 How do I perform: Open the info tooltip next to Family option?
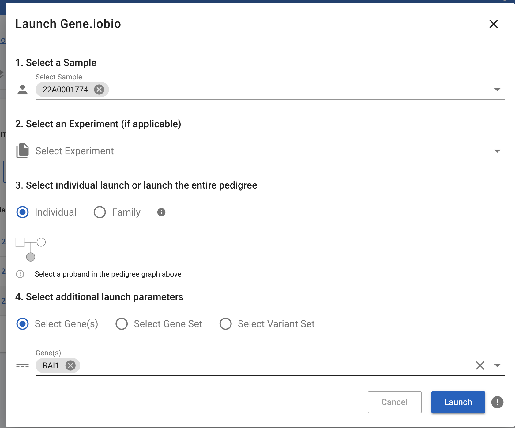pyautogui.click(x=161, y=212)
